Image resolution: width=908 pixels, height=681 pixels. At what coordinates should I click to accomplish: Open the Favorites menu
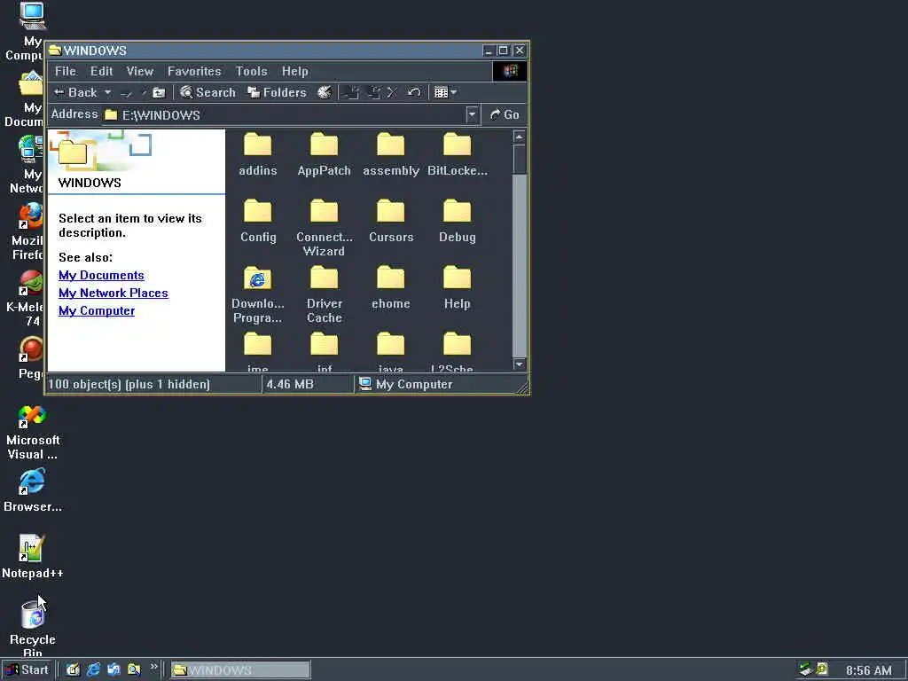tap(194, 71)
